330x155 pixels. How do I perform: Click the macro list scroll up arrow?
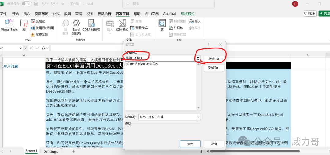point(198,64)
